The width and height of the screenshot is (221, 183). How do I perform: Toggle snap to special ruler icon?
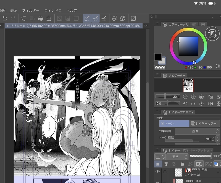(x=95, y=18)
